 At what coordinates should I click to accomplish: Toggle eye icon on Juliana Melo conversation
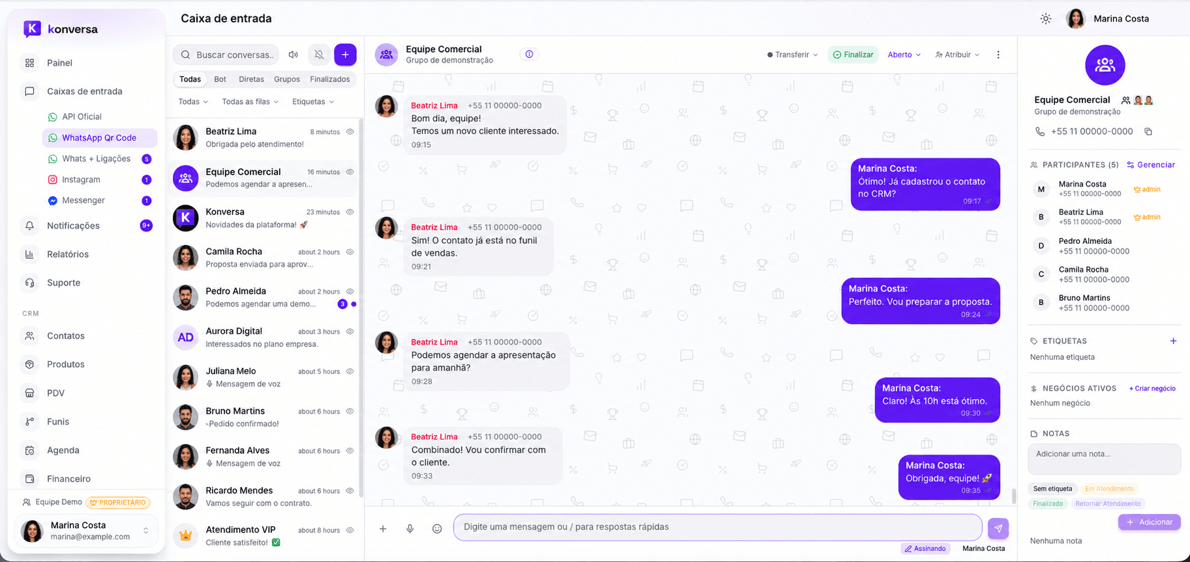coord(350,371)
